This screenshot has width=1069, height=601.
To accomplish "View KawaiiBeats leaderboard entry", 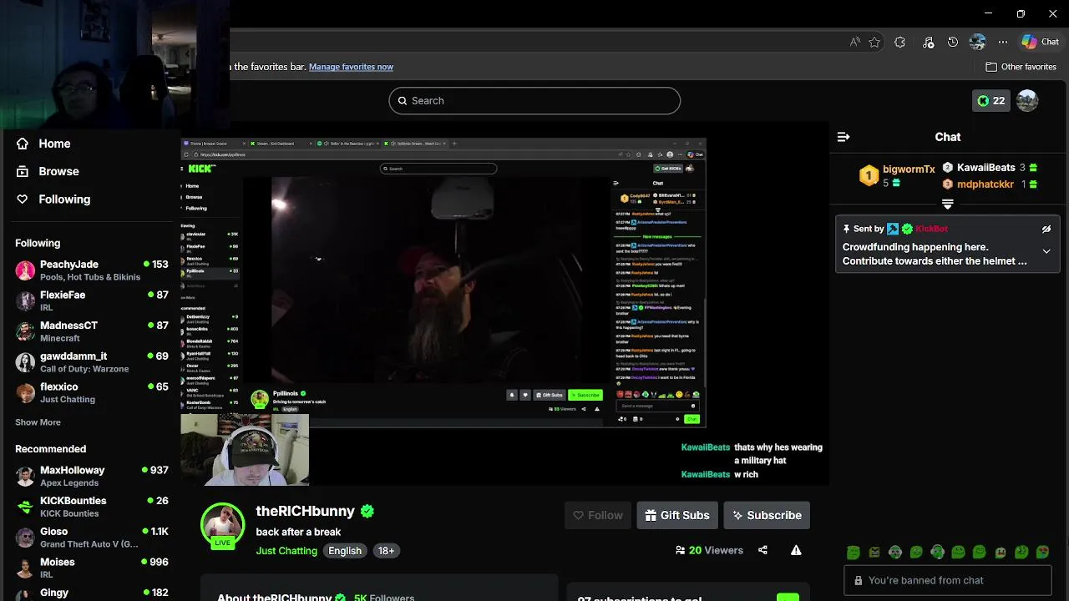I will [990, 168].
